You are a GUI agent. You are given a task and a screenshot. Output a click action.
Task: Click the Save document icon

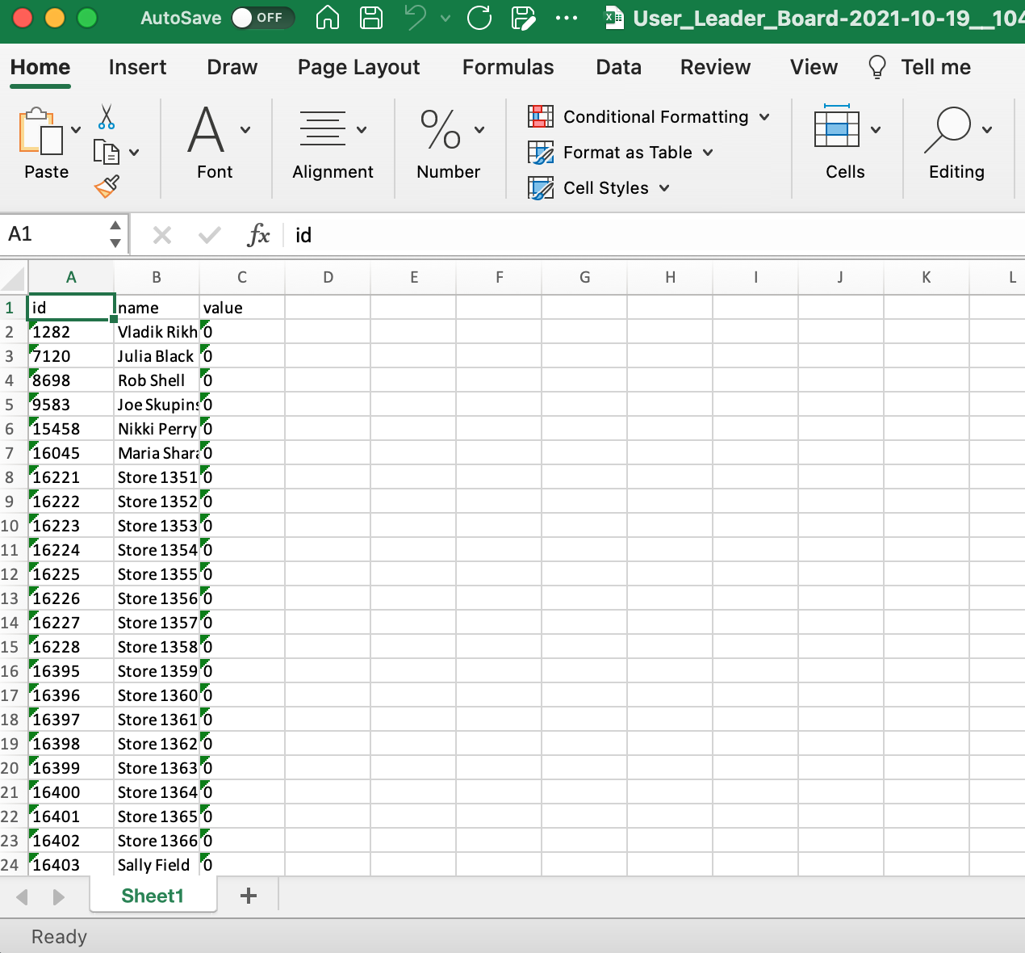[x=371, y=18]
